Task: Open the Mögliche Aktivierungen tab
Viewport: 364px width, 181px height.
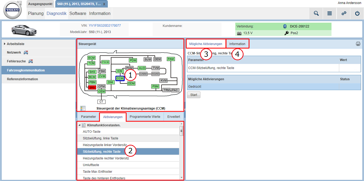Action: click(x=206, y=44)
